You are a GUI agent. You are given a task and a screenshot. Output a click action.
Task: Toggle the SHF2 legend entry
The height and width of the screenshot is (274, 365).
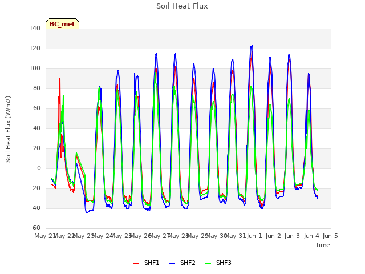pos(182,263)
